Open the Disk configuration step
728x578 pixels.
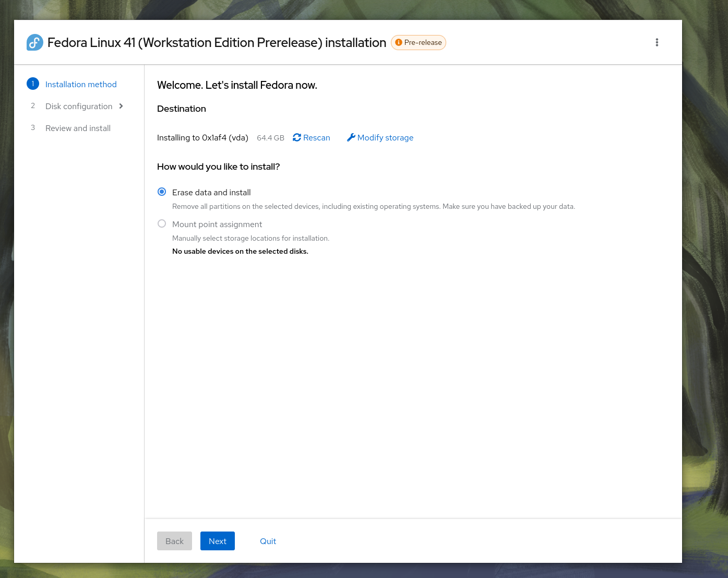pos(79,106)
